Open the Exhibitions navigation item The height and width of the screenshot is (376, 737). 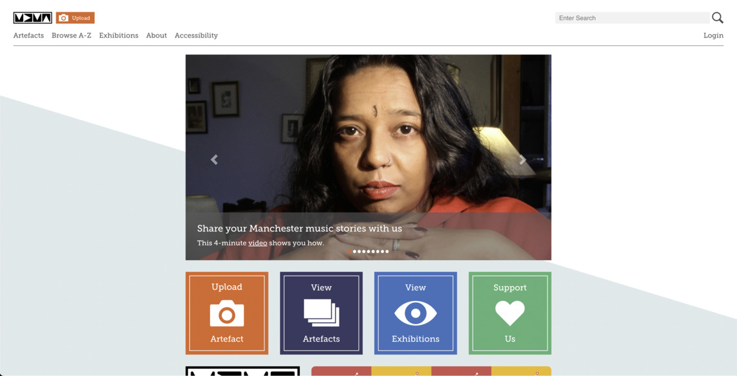click(119, 36)
